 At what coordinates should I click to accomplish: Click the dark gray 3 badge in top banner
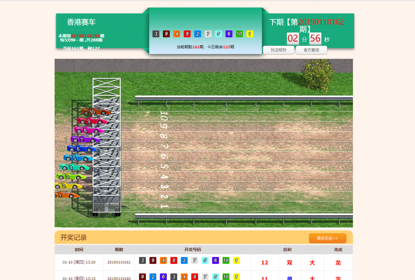pos(156,34)
